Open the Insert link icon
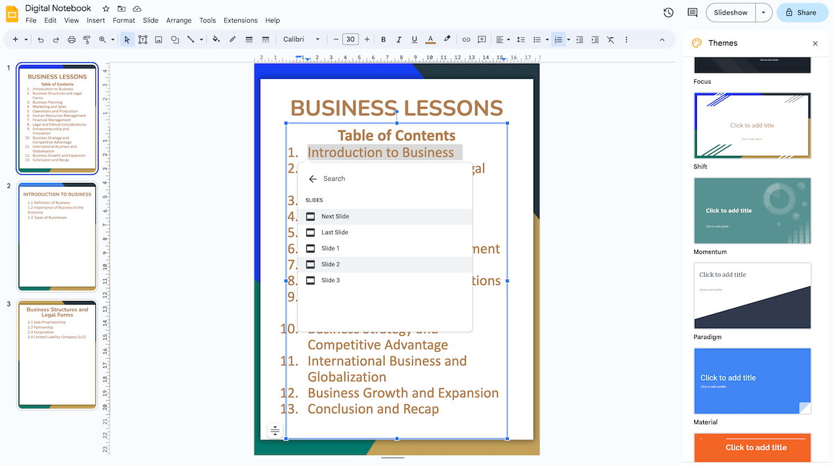The height and width of the screenshot is (466, 833). click(x=466, y=40)
